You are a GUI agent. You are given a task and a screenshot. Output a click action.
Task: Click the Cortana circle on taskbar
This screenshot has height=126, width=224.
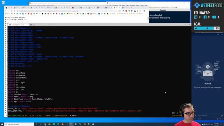click(36, 124)
